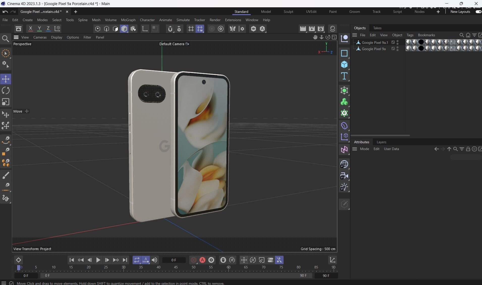
Task: Click the Play Forwards button
Action: click(98, 260)
